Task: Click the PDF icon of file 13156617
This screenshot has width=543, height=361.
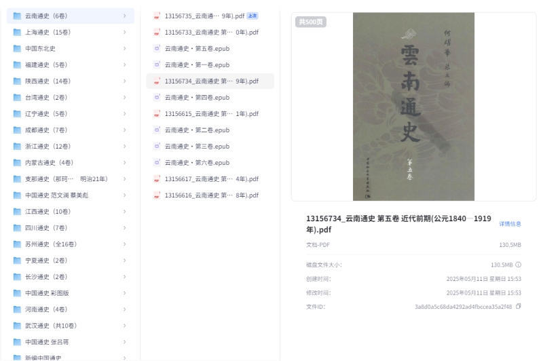Action: coord(157,178)
